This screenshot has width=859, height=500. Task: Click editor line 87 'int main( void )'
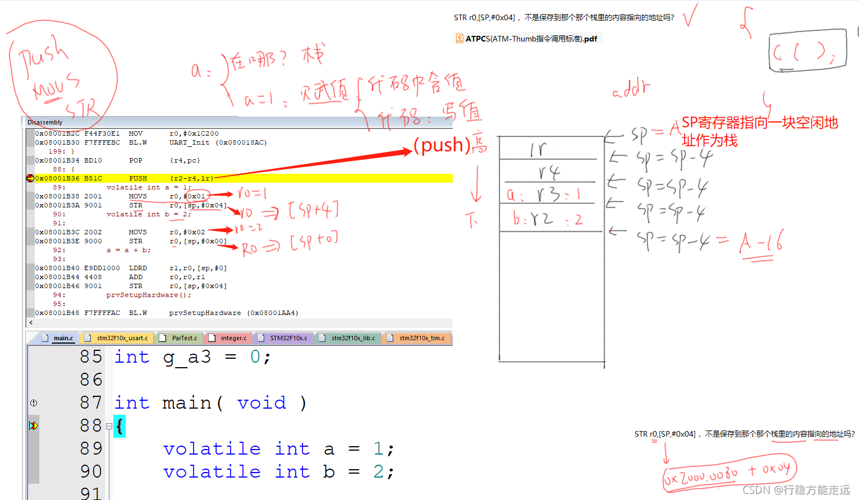(210, 403)
